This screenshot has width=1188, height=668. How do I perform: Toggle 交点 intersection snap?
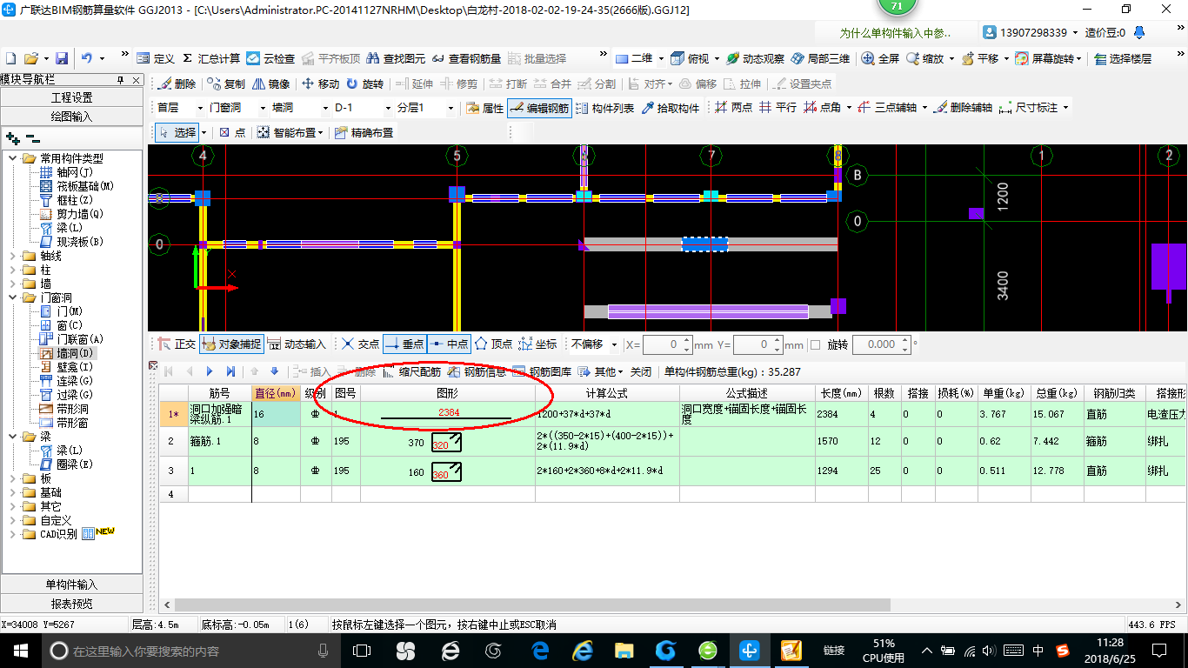point(360,344)
